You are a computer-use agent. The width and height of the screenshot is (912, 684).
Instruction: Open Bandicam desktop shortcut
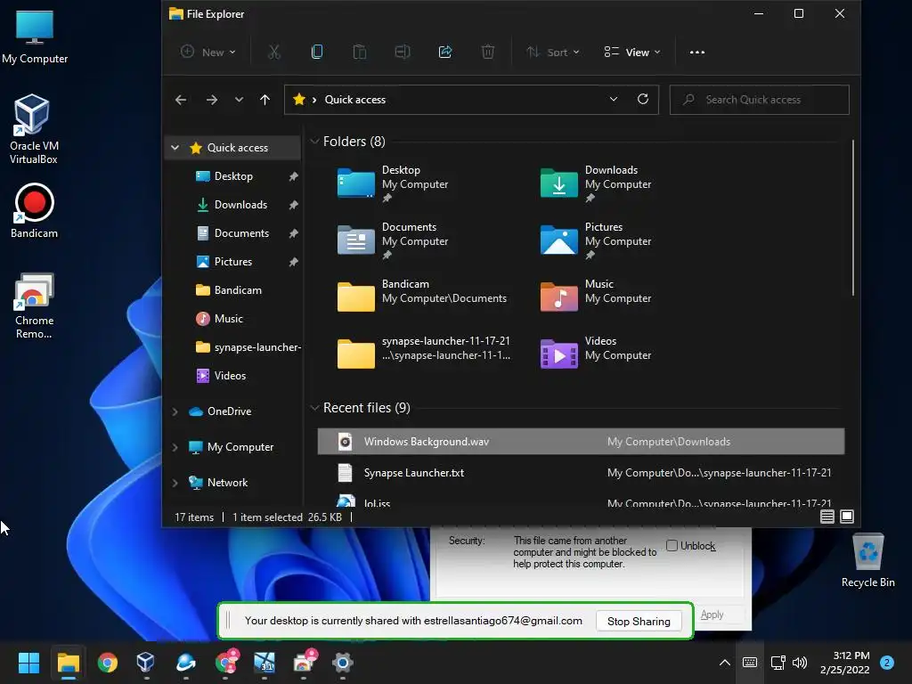coord(35,210)
